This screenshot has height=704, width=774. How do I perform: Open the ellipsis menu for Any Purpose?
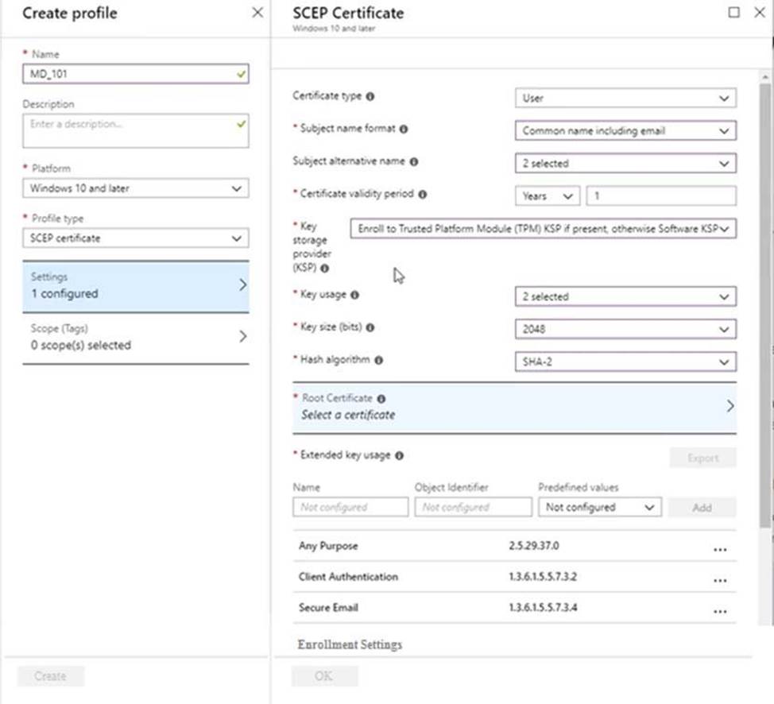click(720, 548)
